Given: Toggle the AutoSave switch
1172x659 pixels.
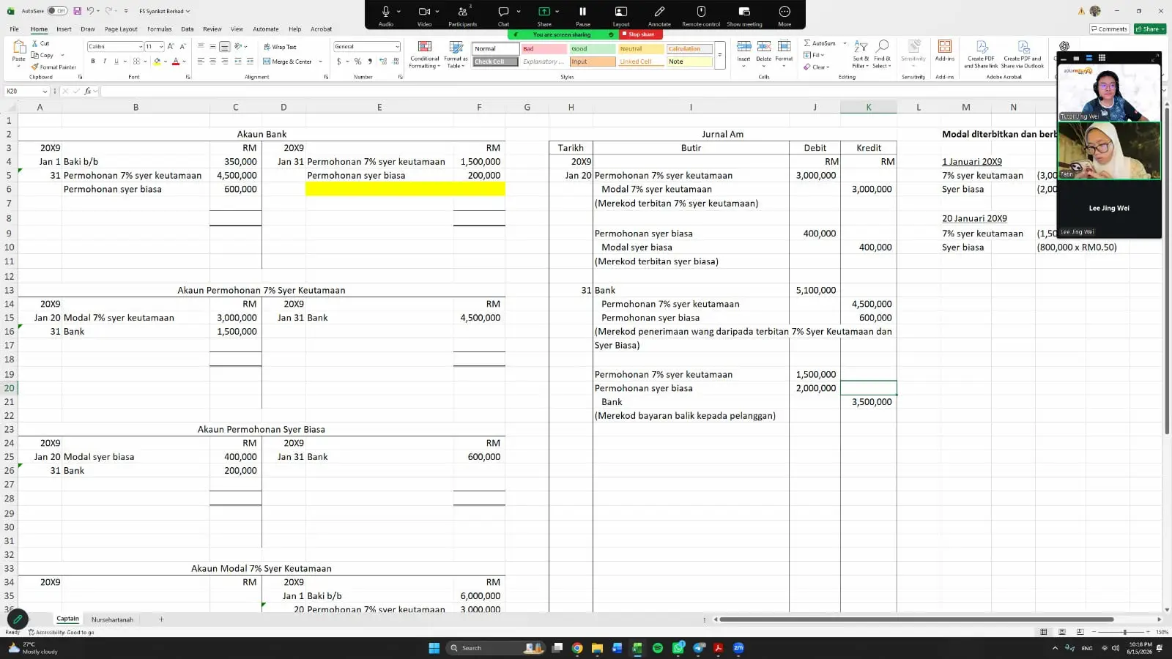Looking at the screenshot, I should pyautogui.click(x=57, y=11).
